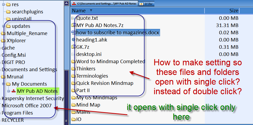Click the heading1.ahk file icon
253x125 pixels.
tap(74, 40)
